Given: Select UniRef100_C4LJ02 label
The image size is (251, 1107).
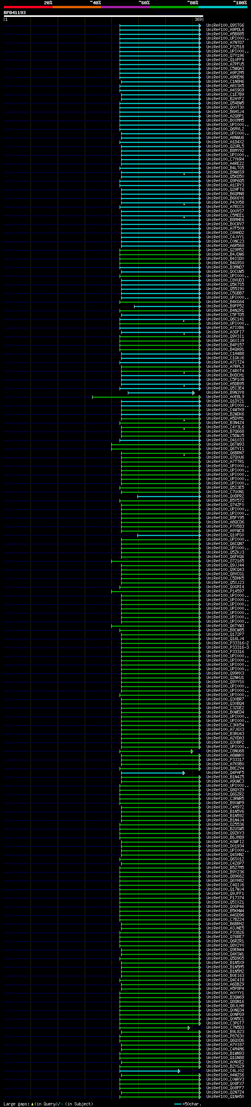Looking at the screenshot, I should (225, 1070).
